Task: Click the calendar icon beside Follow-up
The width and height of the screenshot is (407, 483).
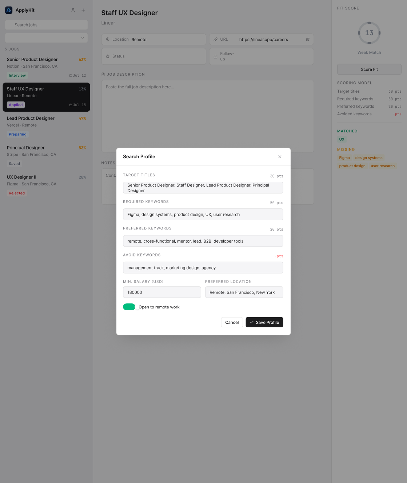Action: [215, 56]
